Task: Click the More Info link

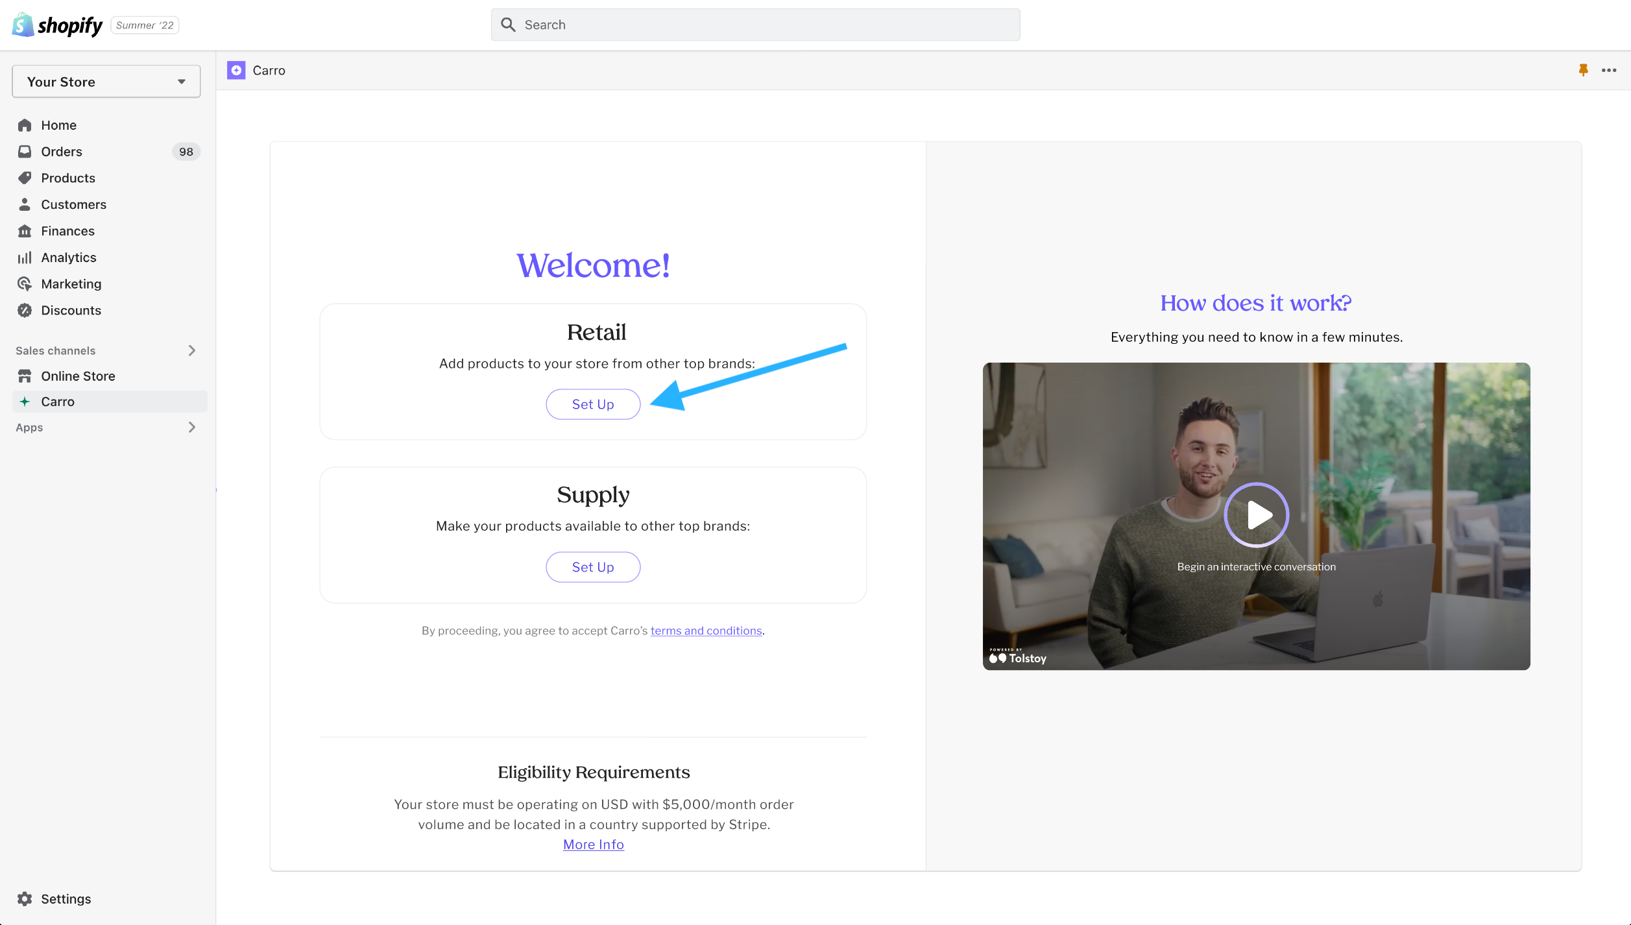Action: point(593,844)
